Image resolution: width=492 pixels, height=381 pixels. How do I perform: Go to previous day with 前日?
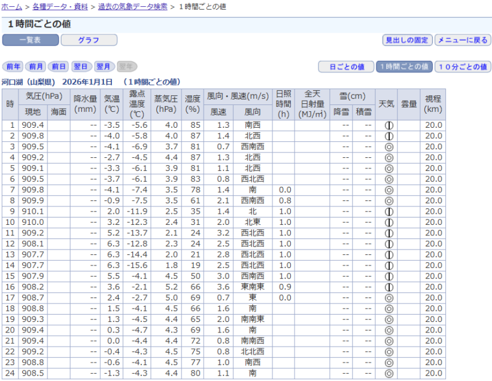tap(58, 66)
